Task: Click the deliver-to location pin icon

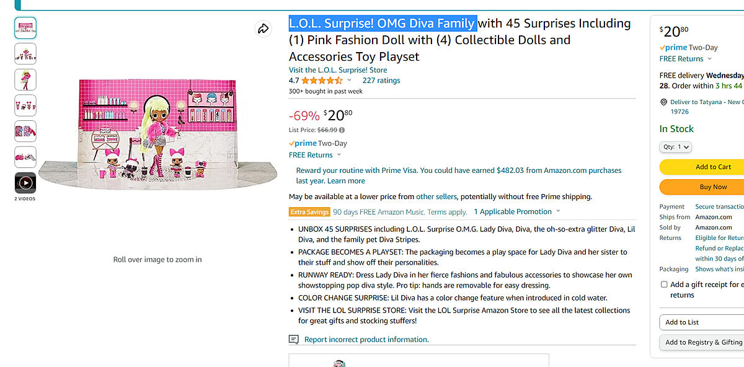Action: pos(663,102)
